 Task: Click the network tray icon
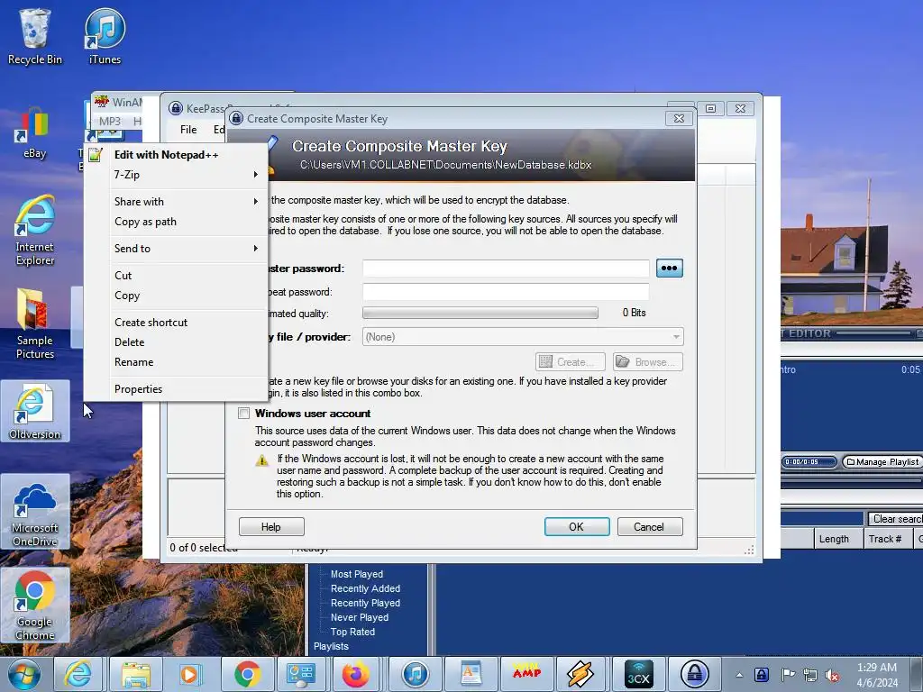[x=810, y=675]
